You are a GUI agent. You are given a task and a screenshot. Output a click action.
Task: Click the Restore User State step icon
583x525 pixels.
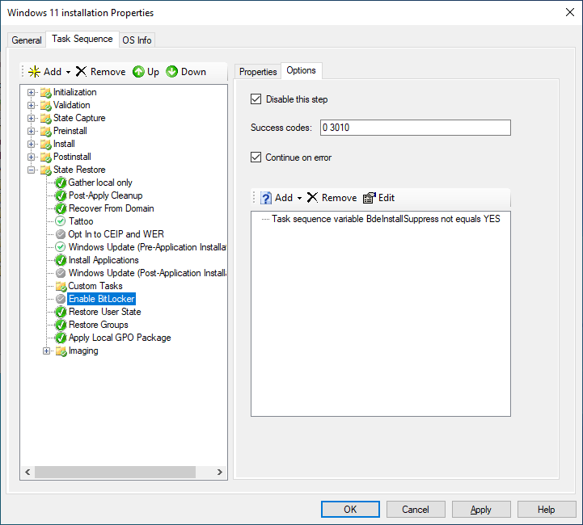(61, 312)
